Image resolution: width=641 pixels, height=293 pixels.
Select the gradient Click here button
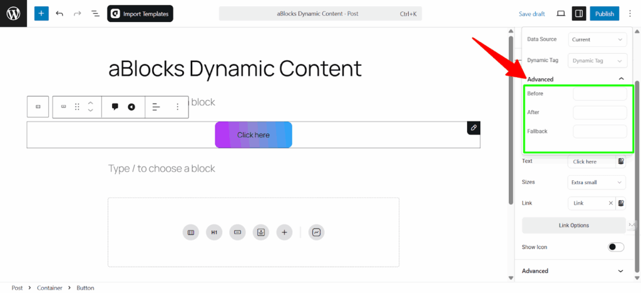pyautogui.click(x=254, y=135)
